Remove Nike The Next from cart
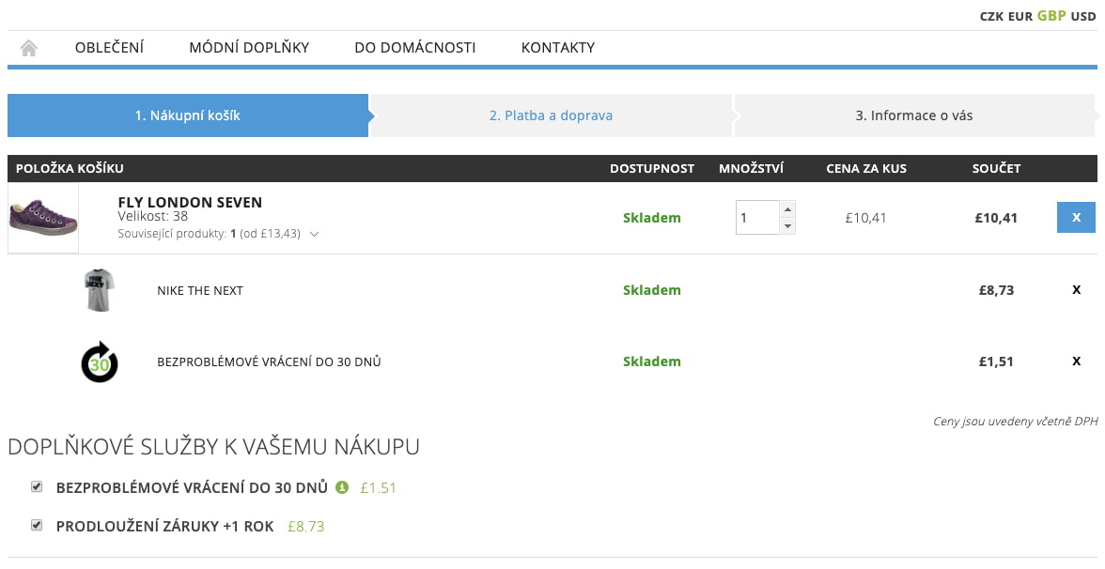The width and height of the screenshot is (1105, 569). [1076, 290]
